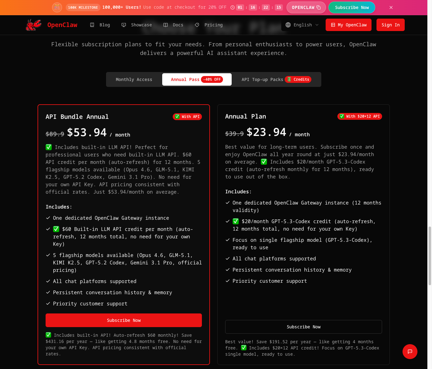Image resolution: width=432 pixels, height=369 pixels.
Task: Switch to Monthly Access billing
Action: point(134,79)
